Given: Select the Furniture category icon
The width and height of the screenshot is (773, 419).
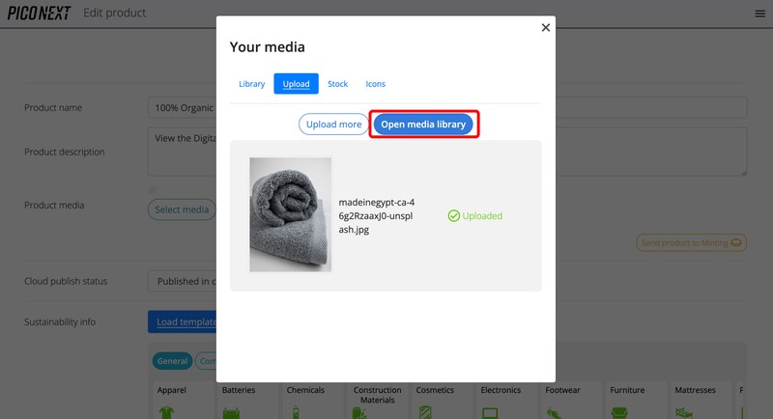Looking at the screenshot, I should coord(619,410).
